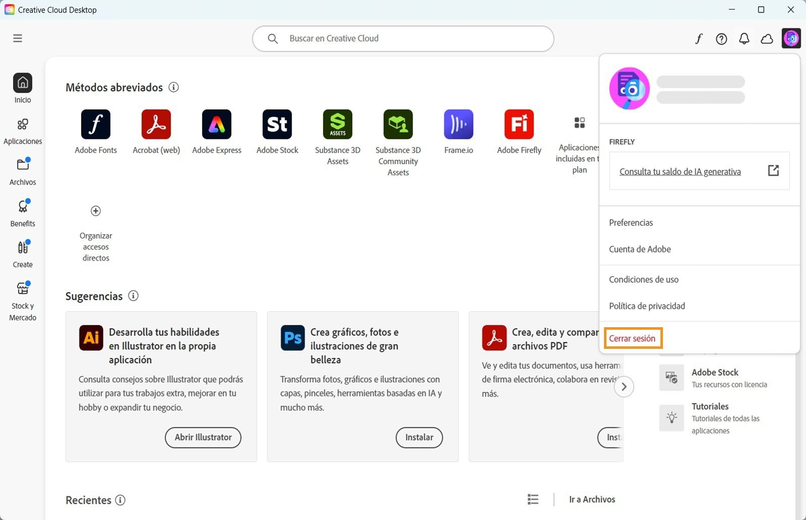Focus the Buscar en Creative Cloud field

[x=403, y=39]
